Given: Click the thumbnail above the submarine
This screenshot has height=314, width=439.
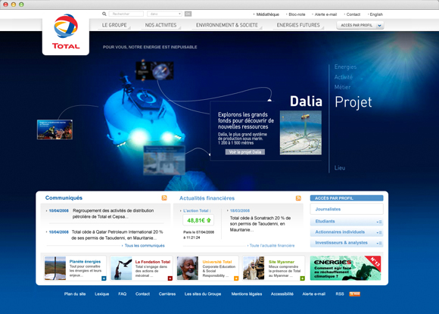Looking at the screenshot, I should (x=154, y=71).
